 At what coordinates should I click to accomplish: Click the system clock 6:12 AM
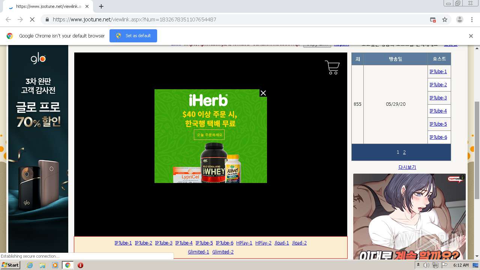tap(461, 265)
